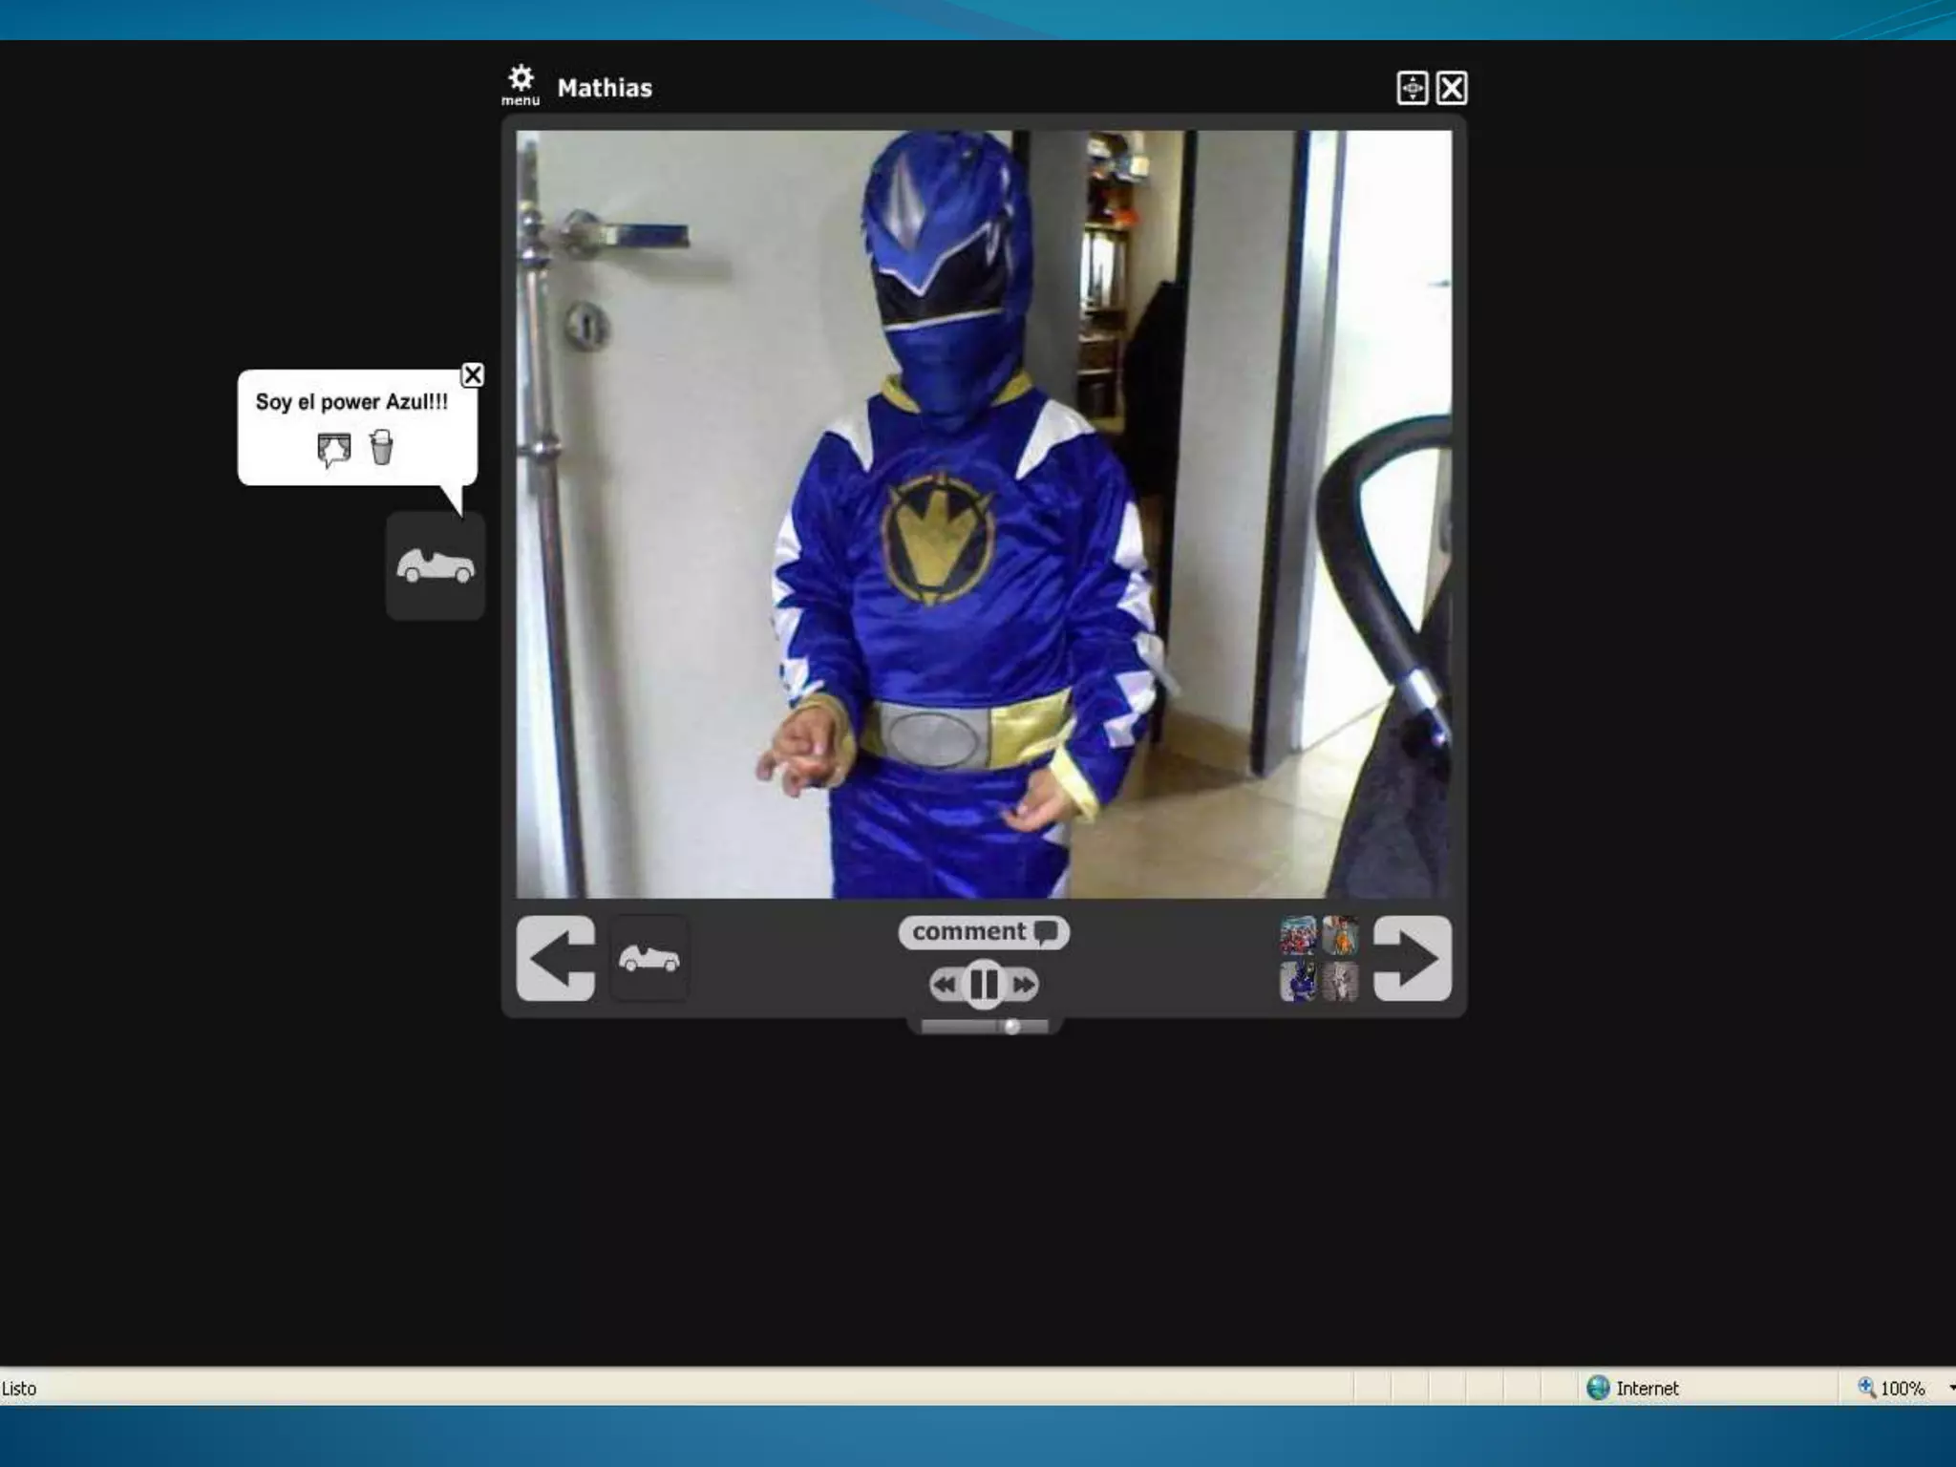Select the bottom-right gray thumbnail
This screenshot has width=1956, height=1467.
pos(1340,981)
